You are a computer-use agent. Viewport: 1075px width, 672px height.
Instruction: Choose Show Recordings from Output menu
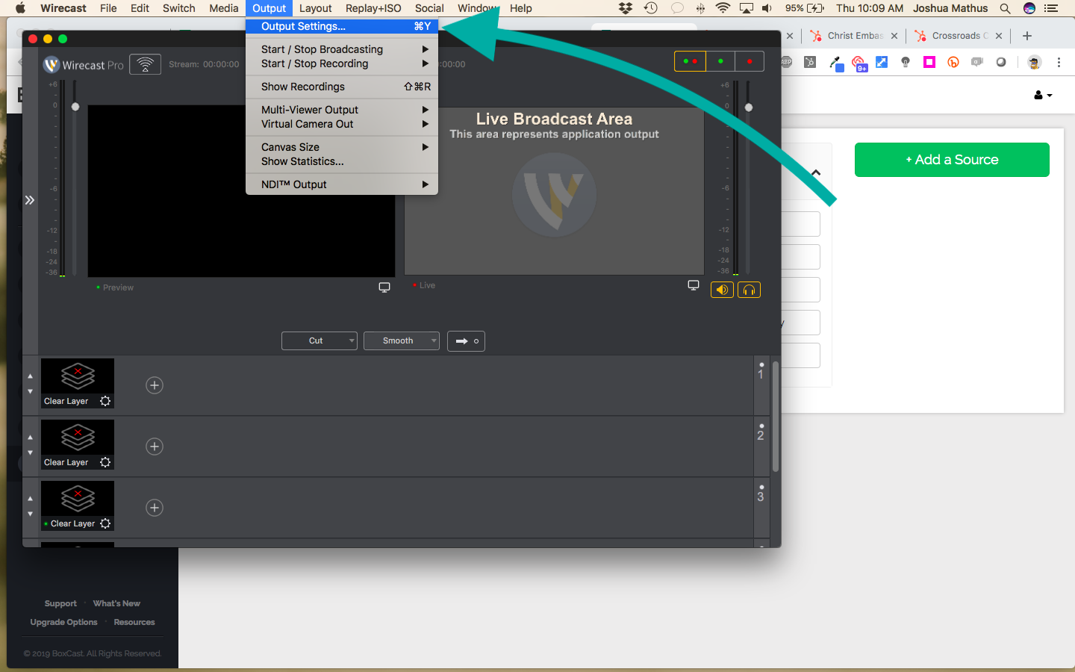(303, 87)
